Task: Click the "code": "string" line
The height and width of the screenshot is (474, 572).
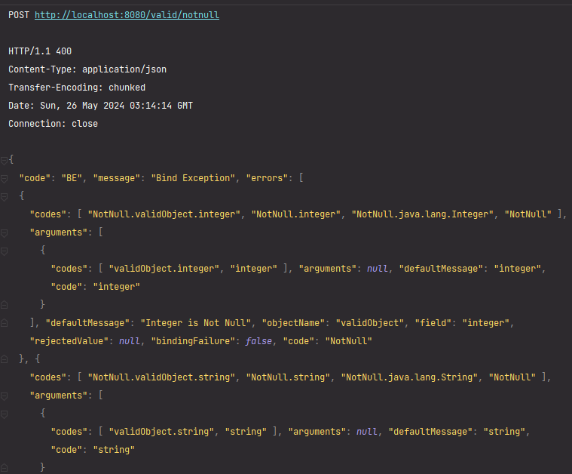Action: [93, 450]
